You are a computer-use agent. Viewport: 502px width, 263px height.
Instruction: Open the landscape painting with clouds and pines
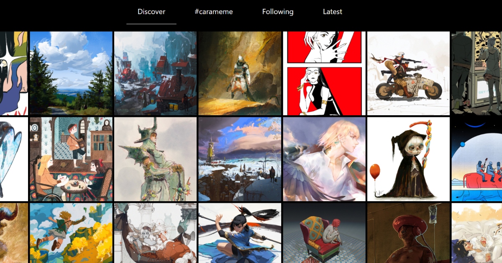(x=71, y=73)
